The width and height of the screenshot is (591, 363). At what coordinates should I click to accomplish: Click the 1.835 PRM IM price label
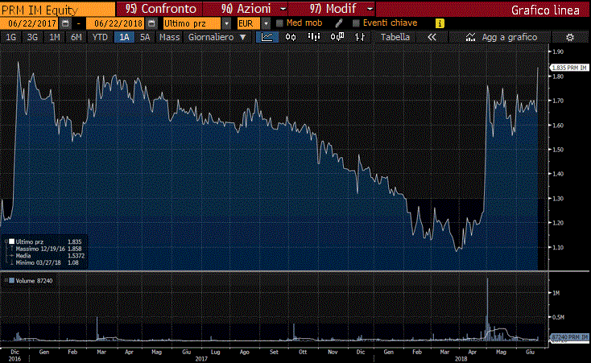(x=568, y=68)
